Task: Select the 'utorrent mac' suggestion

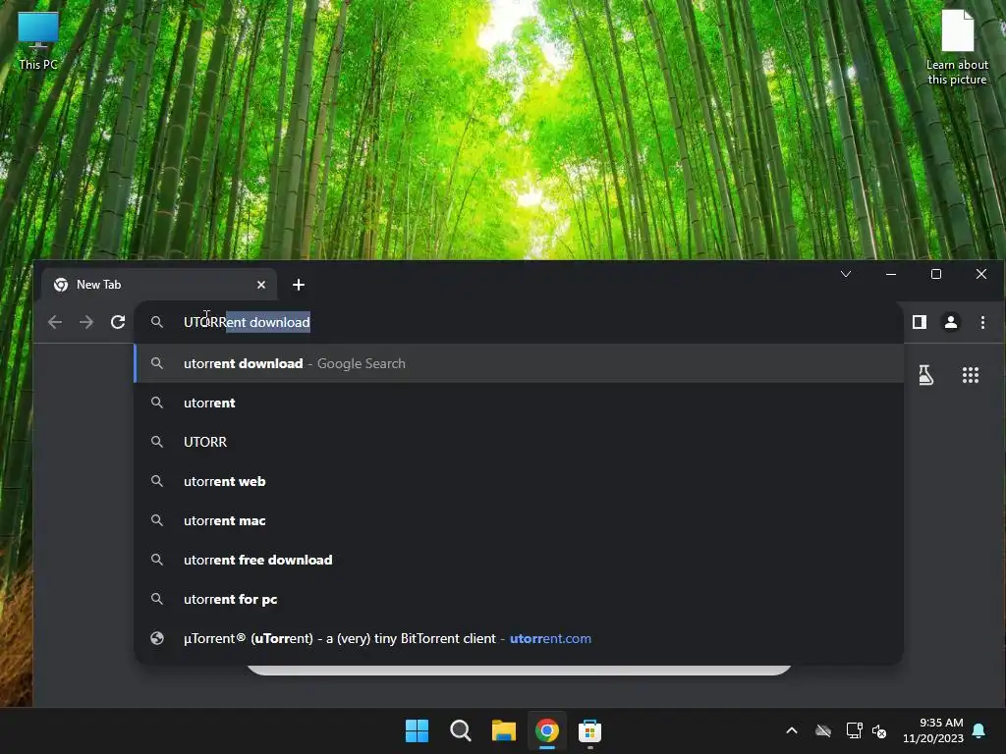Action: tap(519, 520)
